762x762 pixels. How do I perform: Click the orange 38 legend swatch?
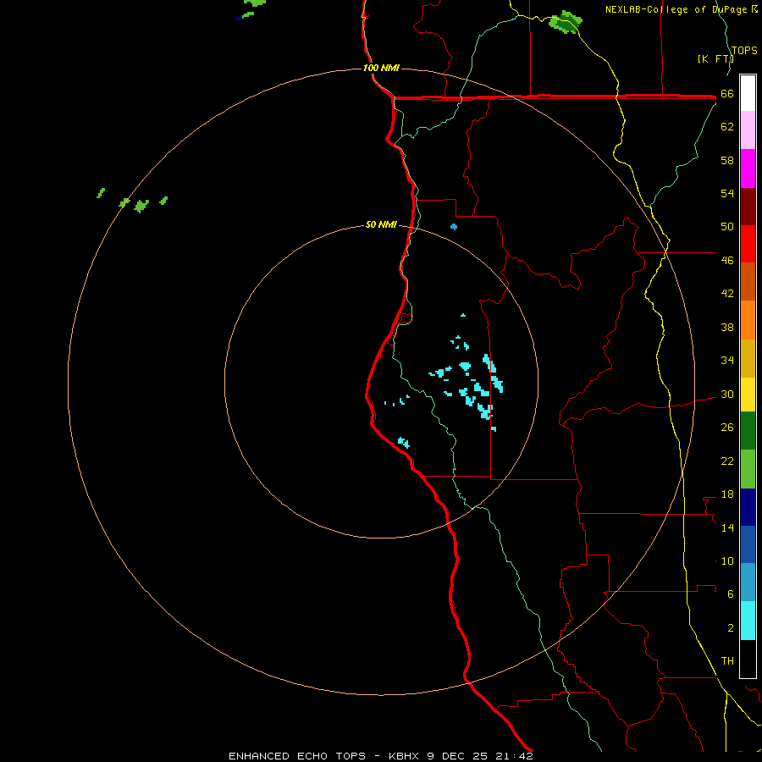(x=748, y=320)
